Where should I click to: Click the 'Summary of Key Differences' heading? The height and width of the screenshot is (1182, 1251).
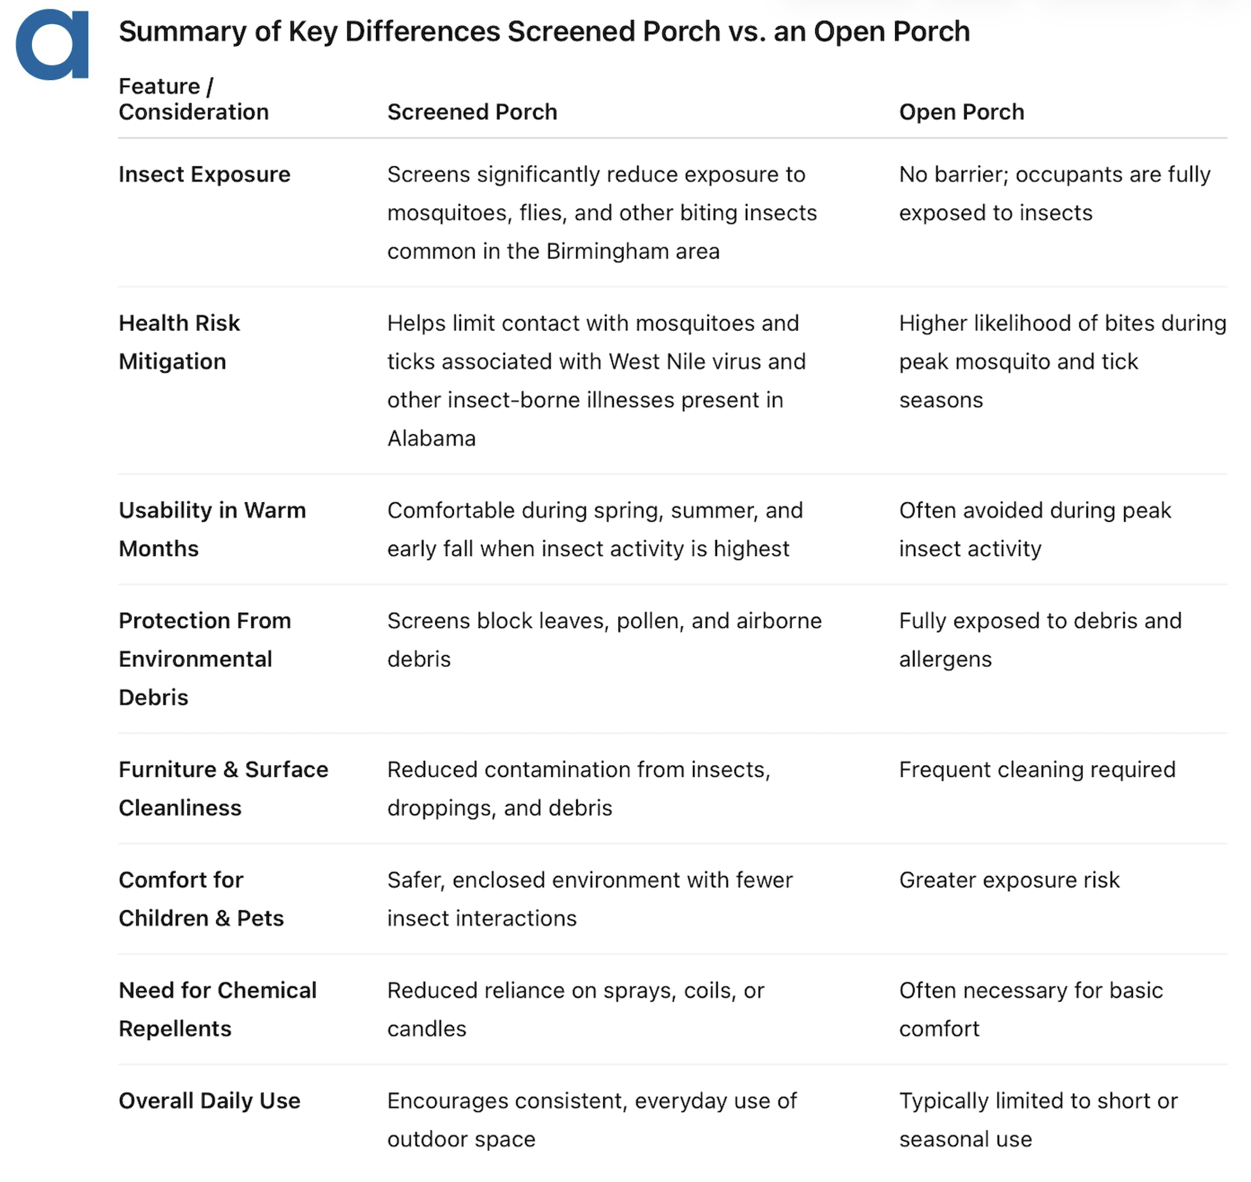(544, 32)
